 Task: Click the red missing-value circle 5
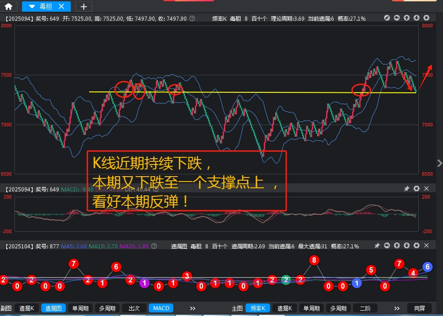click(371, 270)
